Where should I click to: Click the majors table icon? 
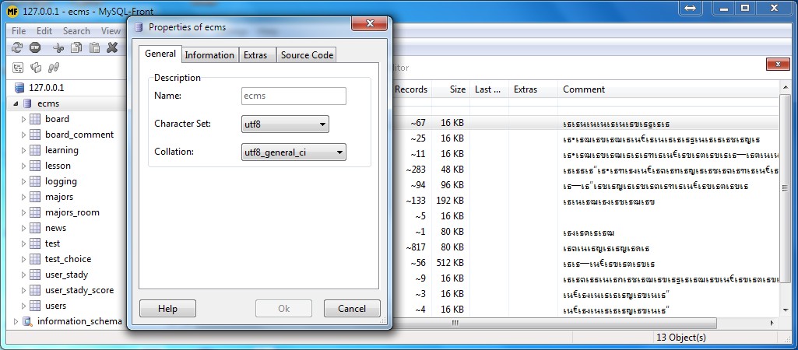(35, 197)
